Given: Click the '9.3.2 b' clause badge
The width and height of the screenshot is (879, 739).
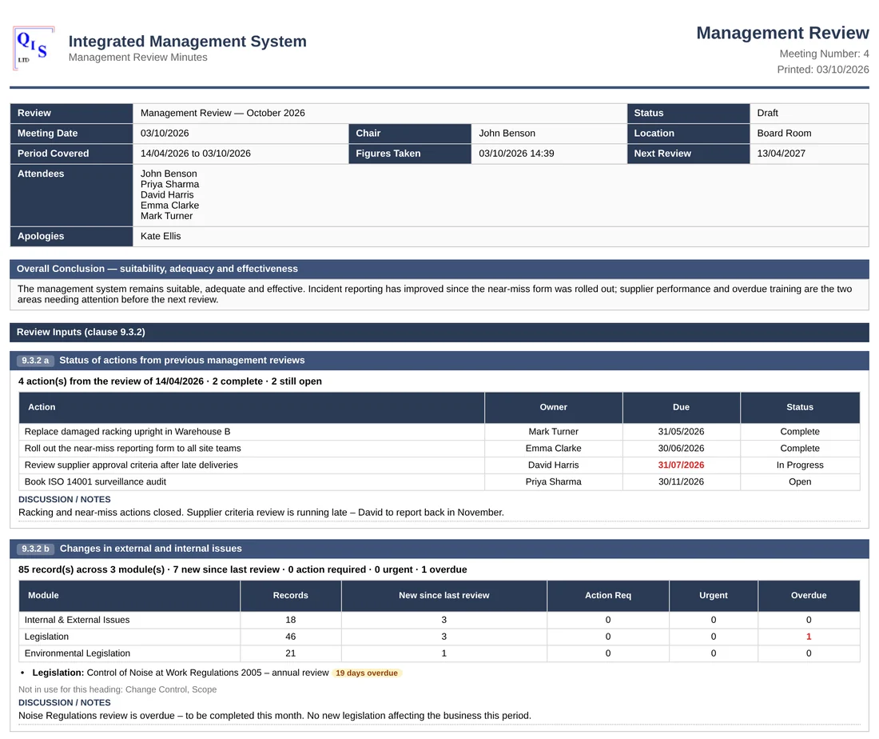Looking at the screenshot, I should 35,549.
